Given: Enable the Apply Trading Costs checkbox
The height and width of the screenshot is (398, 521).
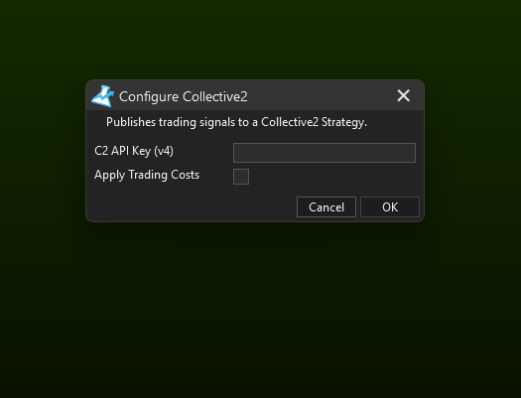Looking at the screenshot, I should point(241,177).
